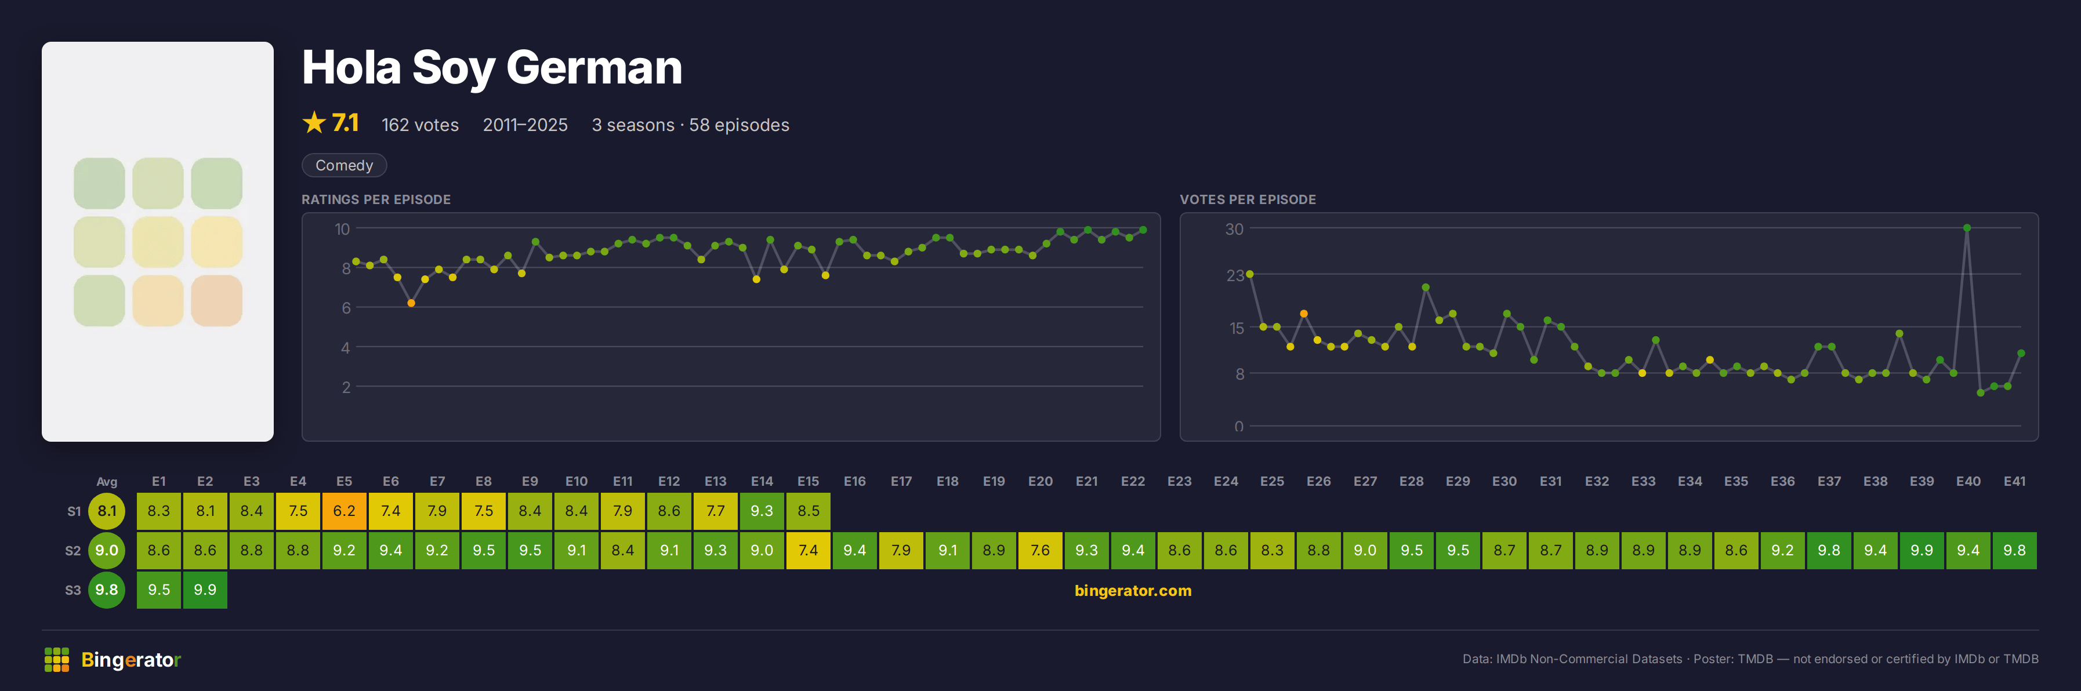Click the Bingerator grid logo icon
2081x691 pixels.
click(57, 660)
